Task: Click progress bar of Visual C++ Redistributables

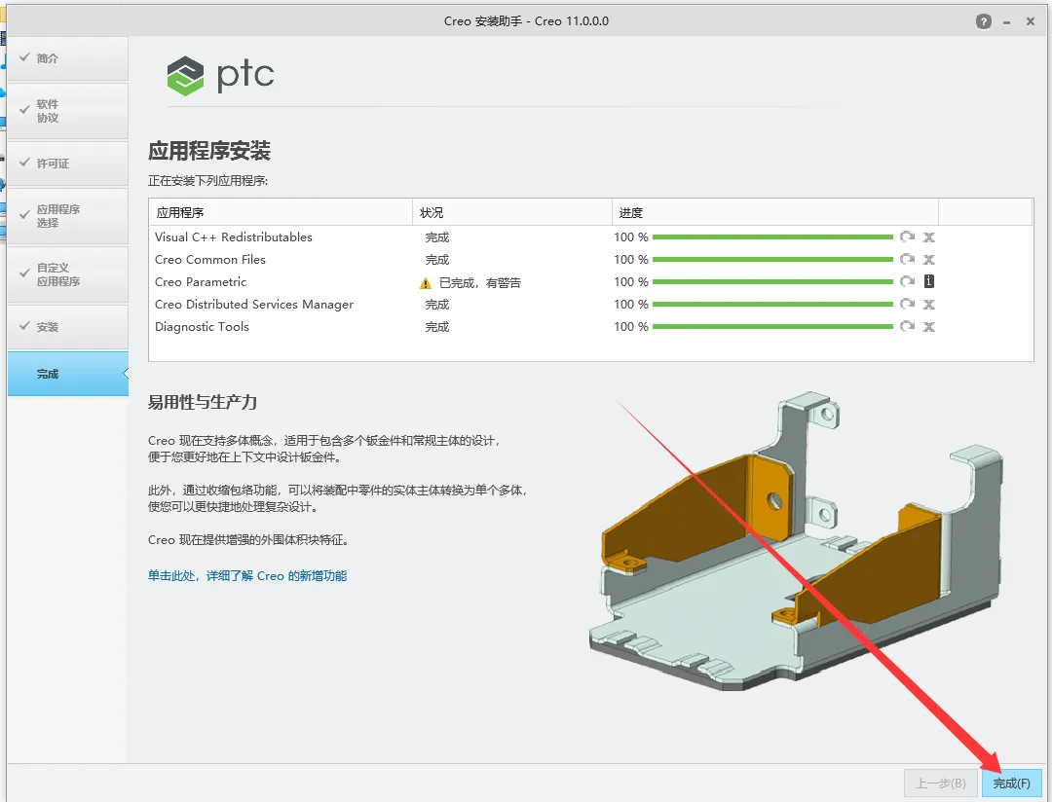Action: (772, 237)
